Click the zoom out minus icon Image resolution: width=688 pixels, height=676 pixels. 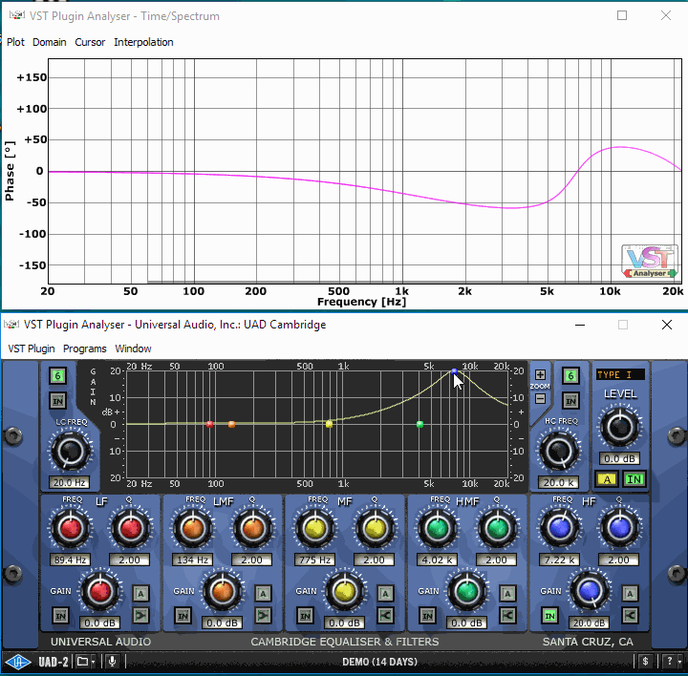tap(540, 398)
